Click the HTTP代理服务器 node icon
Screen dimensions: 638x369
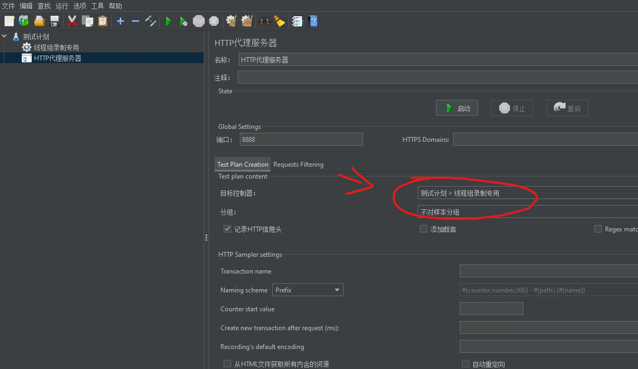(x=26, y=58)
